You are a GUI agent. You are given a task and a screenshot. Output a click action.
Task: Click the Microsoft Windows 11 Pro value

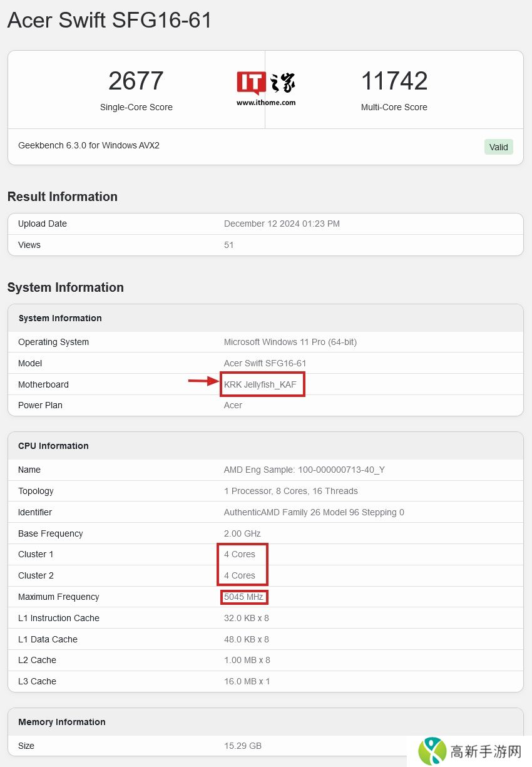pos(290,342)
